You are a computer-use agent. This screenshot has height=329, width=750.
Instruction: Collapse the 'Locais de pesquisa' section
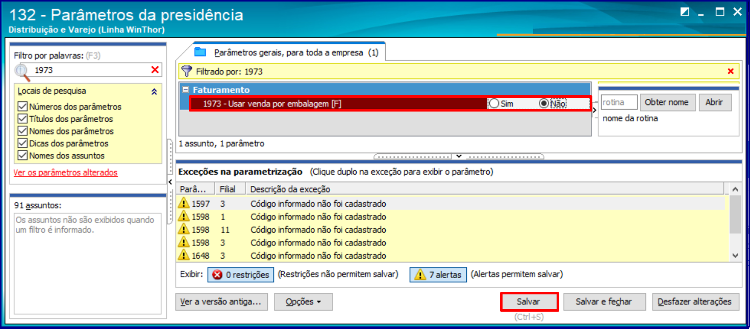(x=154, y=92)
